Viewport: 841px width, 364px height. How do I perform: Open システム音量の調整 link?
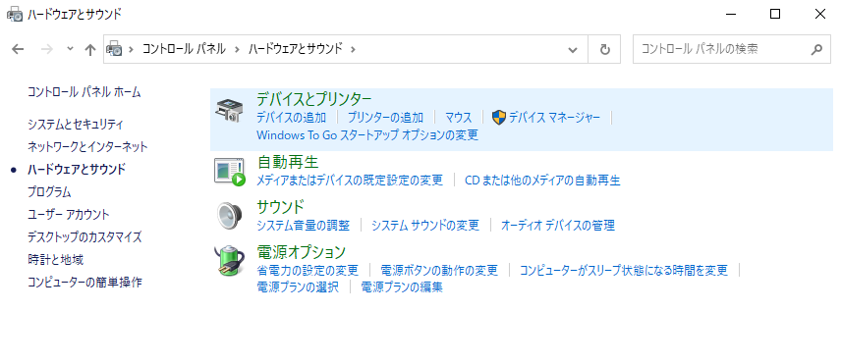tap(303, 226)
